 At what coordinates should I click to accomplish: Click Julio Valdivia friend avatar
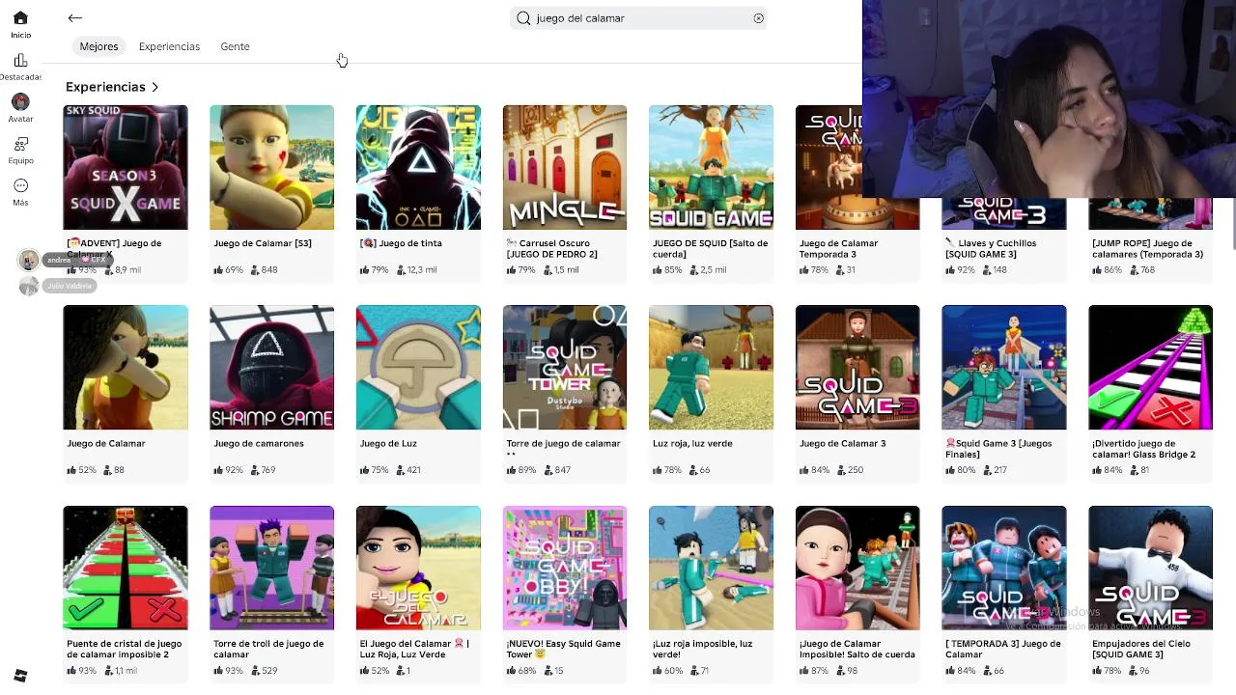click(29, 286)
